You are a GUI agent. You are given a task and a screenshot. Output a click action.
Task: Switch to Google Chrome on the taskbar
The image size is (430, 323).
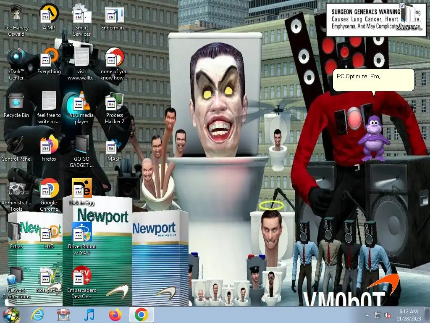click(x=141, y=315)
